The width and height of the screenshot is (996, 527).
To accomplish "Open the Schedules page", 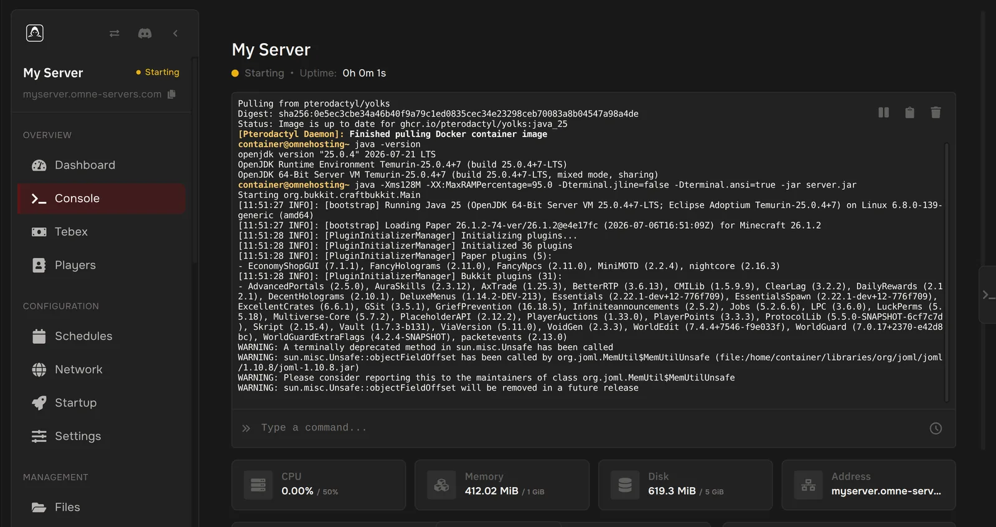I will (101, 336).
